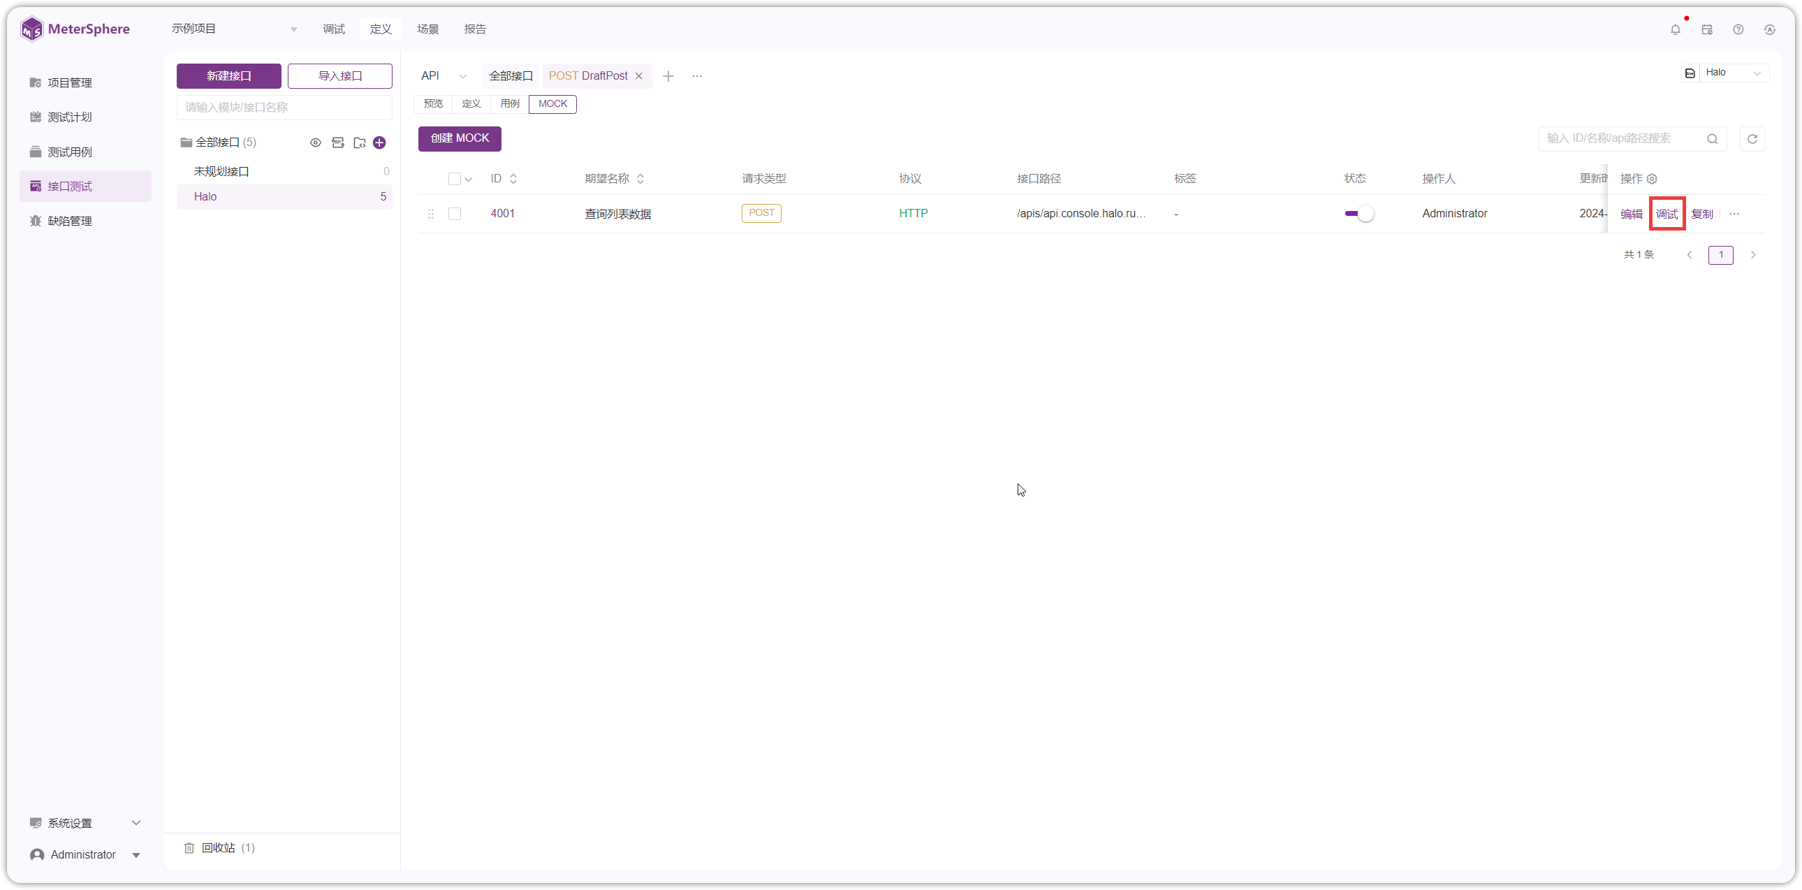Open the select-all chevron dropdown
Screen dimensions: 1802x890
[469, 180]
